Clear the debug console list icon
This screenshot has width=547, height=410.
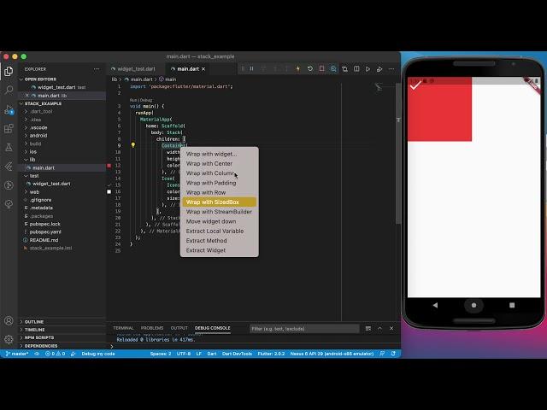368,328
